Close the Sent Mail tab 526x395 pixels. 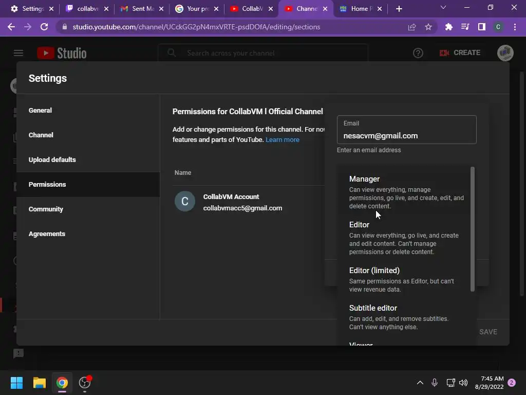[161, 9]
